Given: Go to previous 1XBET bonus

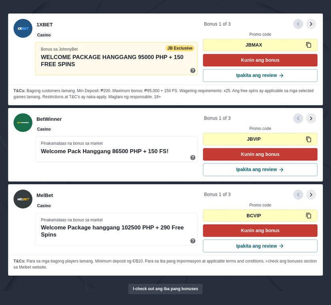Looking at the screenshot, I should coord(298,24).
